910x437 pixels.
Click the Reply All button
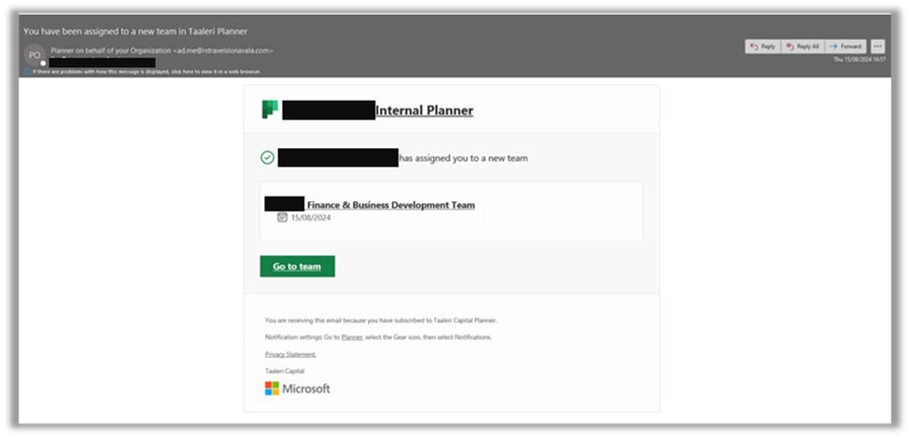(803, 47)
